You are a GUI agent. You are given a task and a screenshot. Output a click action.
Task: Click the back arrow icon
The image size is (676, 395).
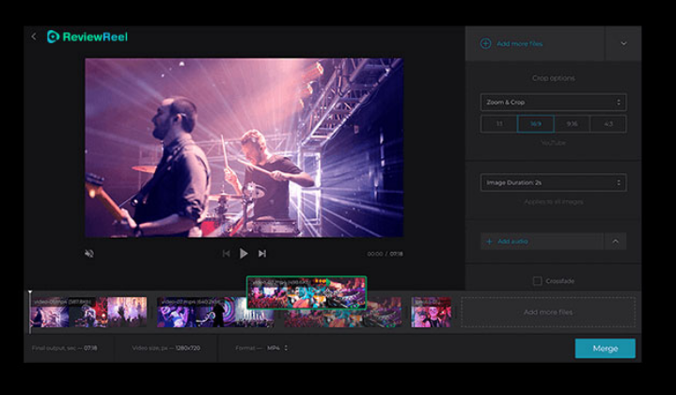pos(34,37)
